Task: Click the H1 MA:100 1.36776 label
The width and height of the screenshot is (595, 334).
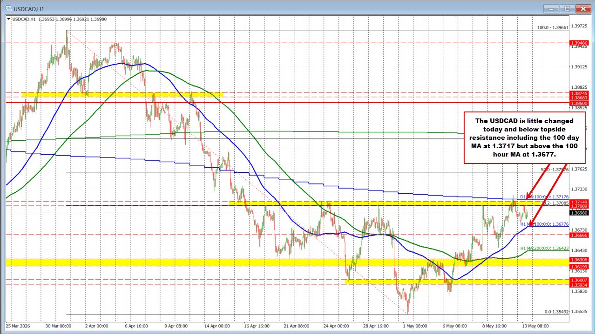Action: point(544,224)
